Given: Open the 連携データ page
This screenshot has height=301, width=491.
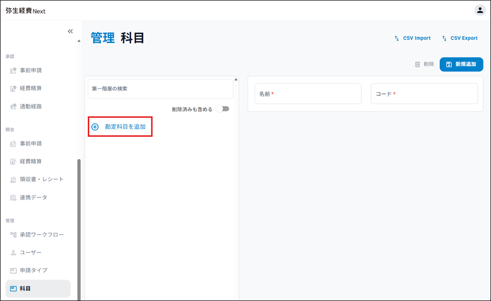Looking at the screenshot, I should [x=29, y=197].
